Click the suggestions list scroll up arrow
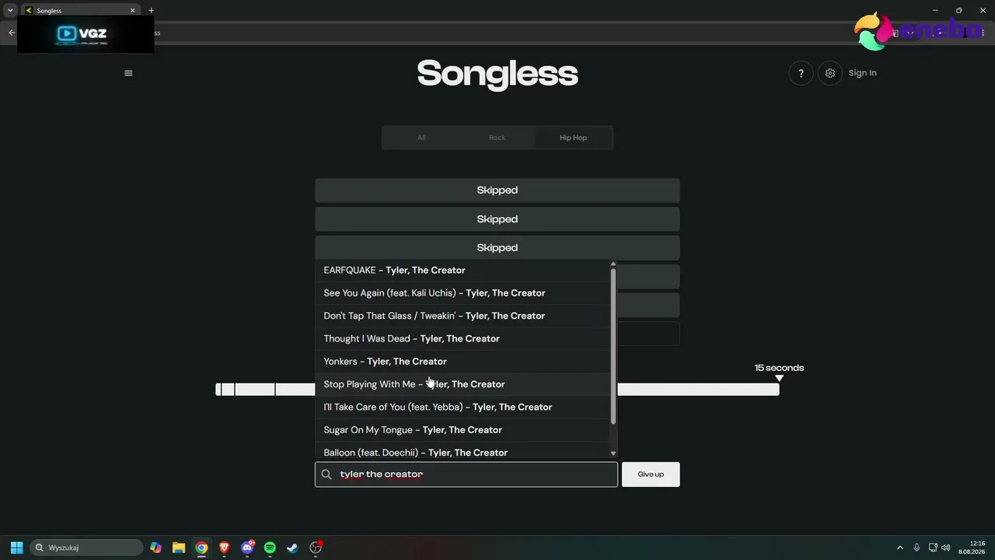 pyautogui.click(x=613, y=264)
